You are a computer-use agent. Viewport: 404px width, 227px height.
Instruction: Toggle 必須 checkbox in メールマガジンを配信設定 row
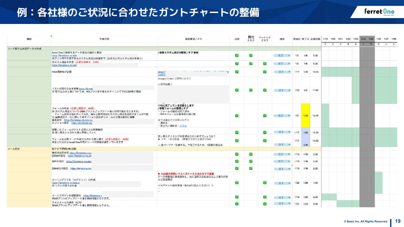(237, 197)
